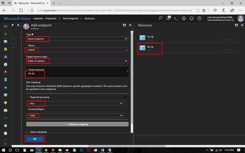This screenshot has width=245, height=153.
Task: Delete the geo-mapping via trash icon
Action: point(125,97)
